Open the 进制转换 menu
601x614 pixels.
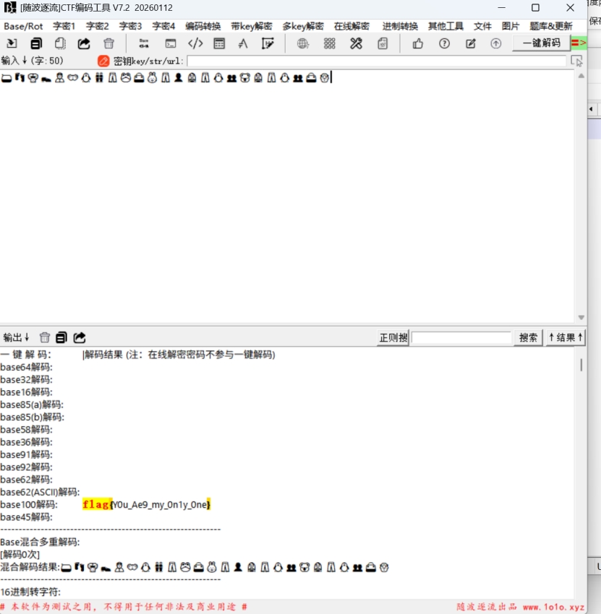click(400, 26)
